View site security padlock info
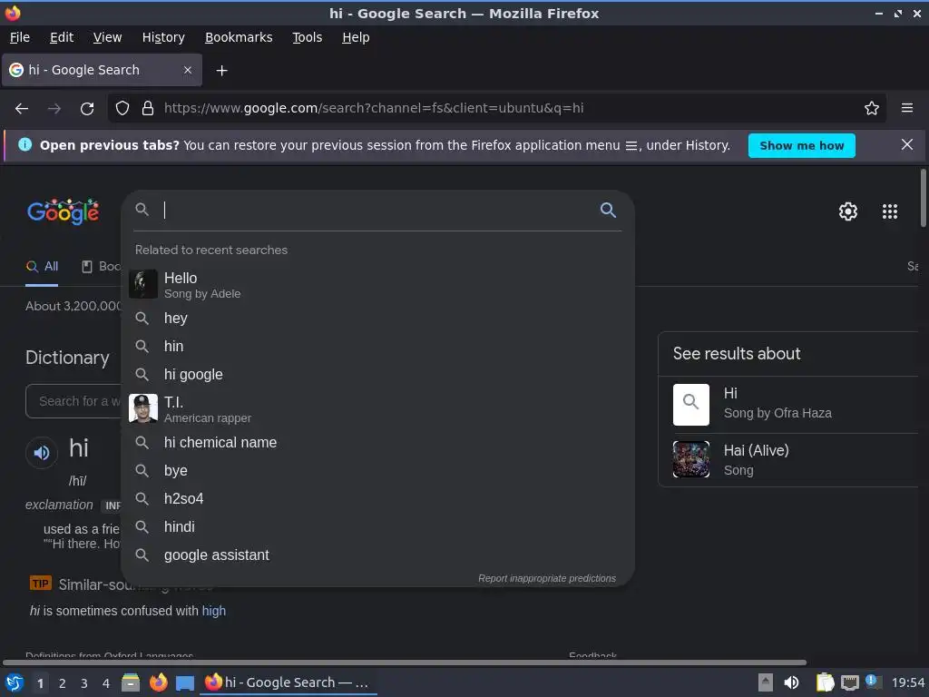Screen dimensions: 929x697 [x=148, y=108]
